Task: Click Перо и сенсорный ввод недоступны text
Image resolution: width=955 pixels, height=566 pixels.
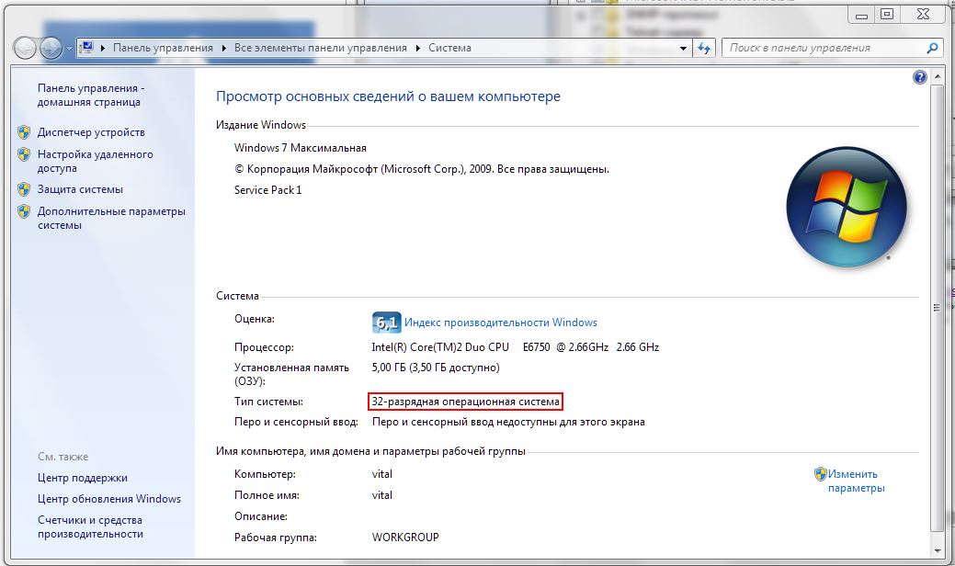Action: [508, 422]
